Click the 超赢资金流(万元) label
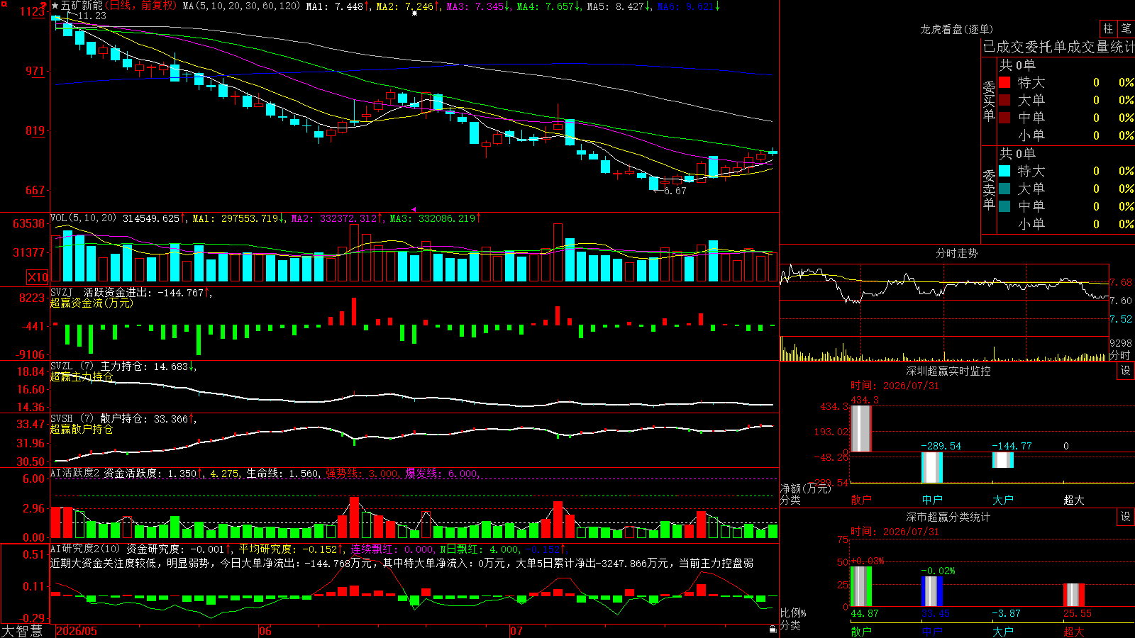The width and height of the screenshot is (1135, 638). [x=92, y=303]
